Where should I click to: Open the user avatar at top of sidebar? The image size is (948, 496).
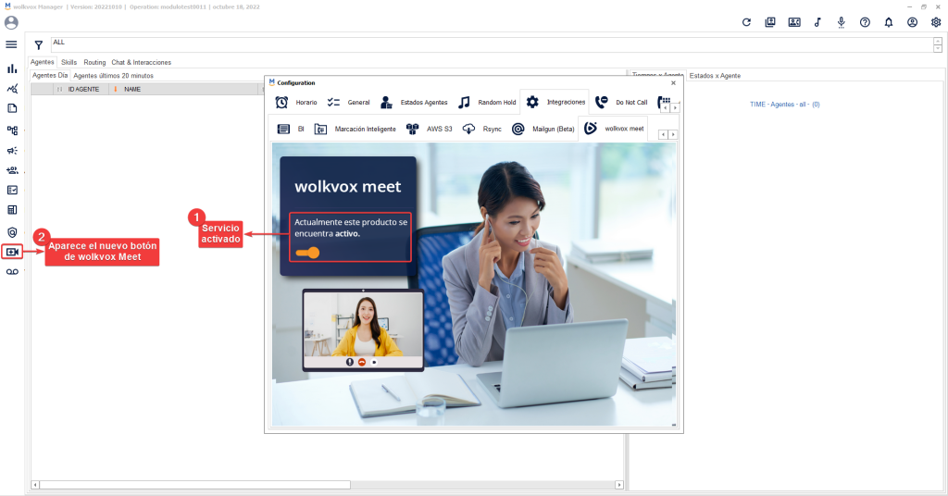point(11,23)
